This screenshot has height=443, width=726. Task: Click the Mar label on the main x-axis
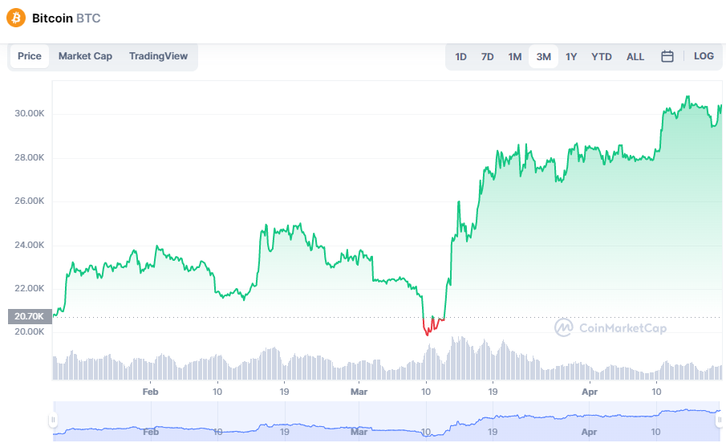coord(359,392)
